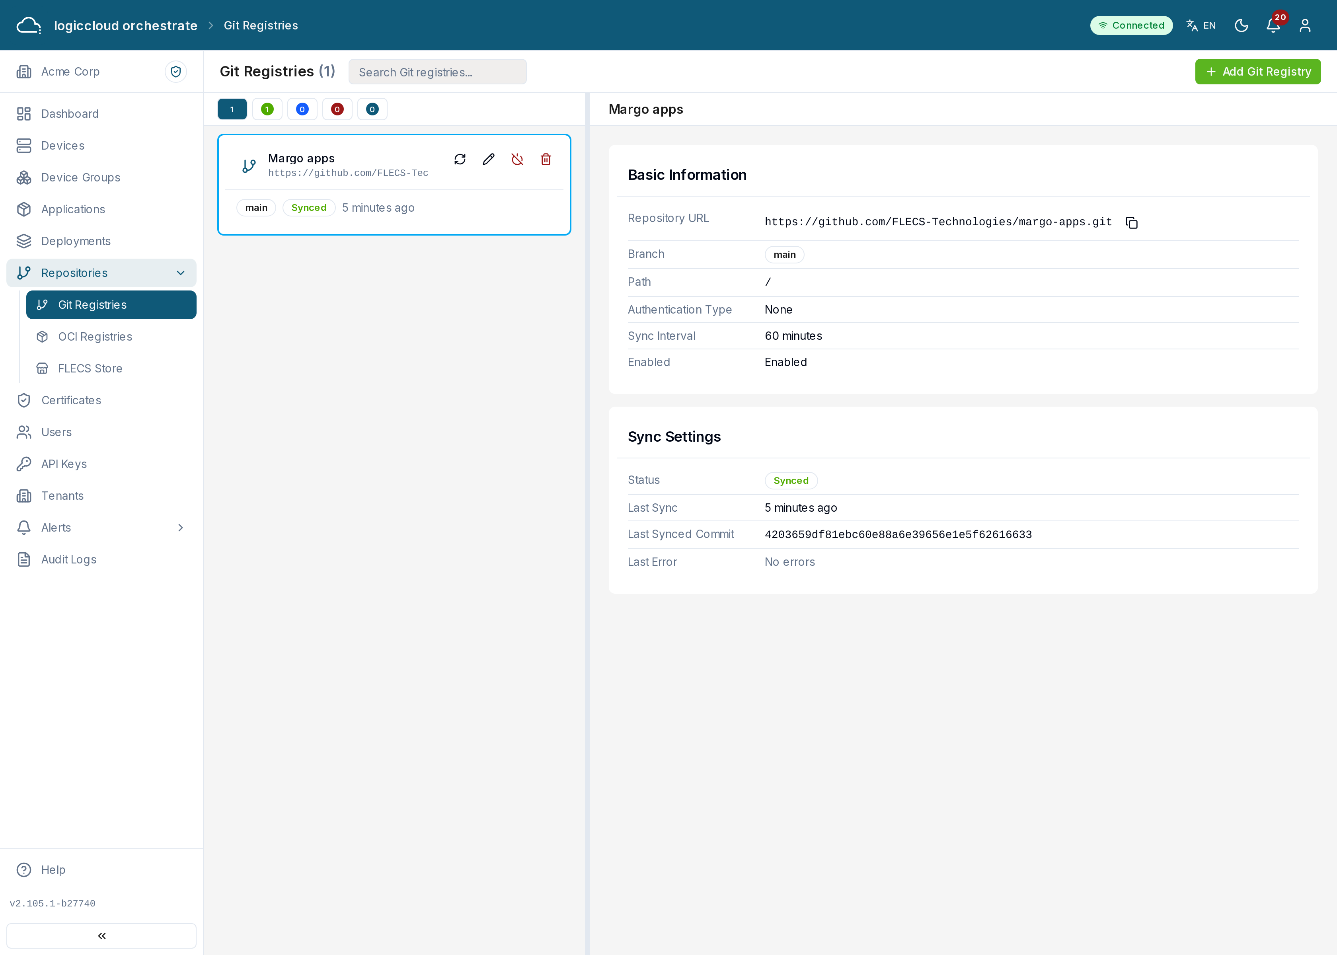Expand the Alerts menu chevron
This screenshot has height=955, width=1337.
[x=181, y=528]
